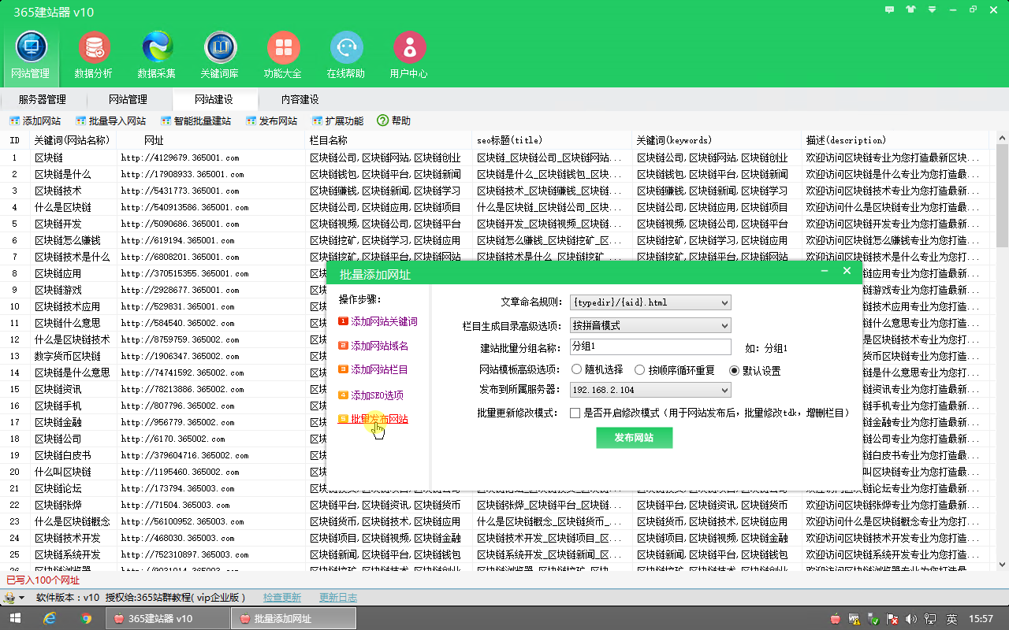Click the green 发布网站 button
1009x630 pixels.
634,438
